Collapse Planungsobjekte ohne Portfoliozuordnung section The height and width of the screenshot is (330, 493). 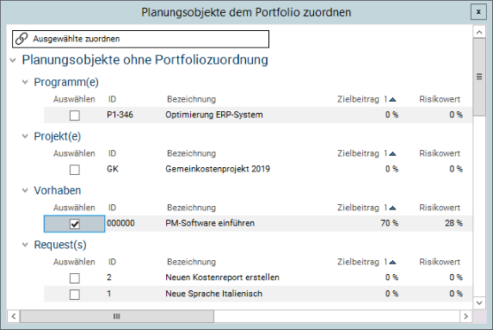(x=13, y=60)
